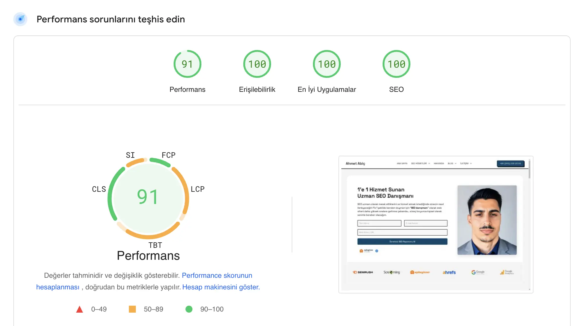The height and width of the screenshot is (326, 584).
Task: Click the red triangle 0–49 legend icon
Action: [80, 309]
